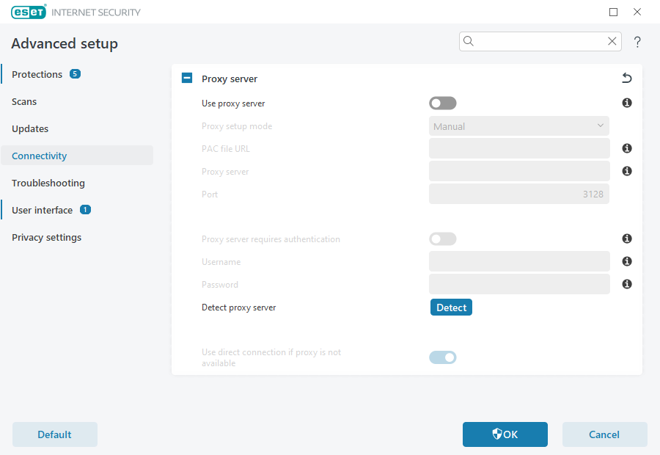
Task: Open the Updates section
Action: (30, 128)
